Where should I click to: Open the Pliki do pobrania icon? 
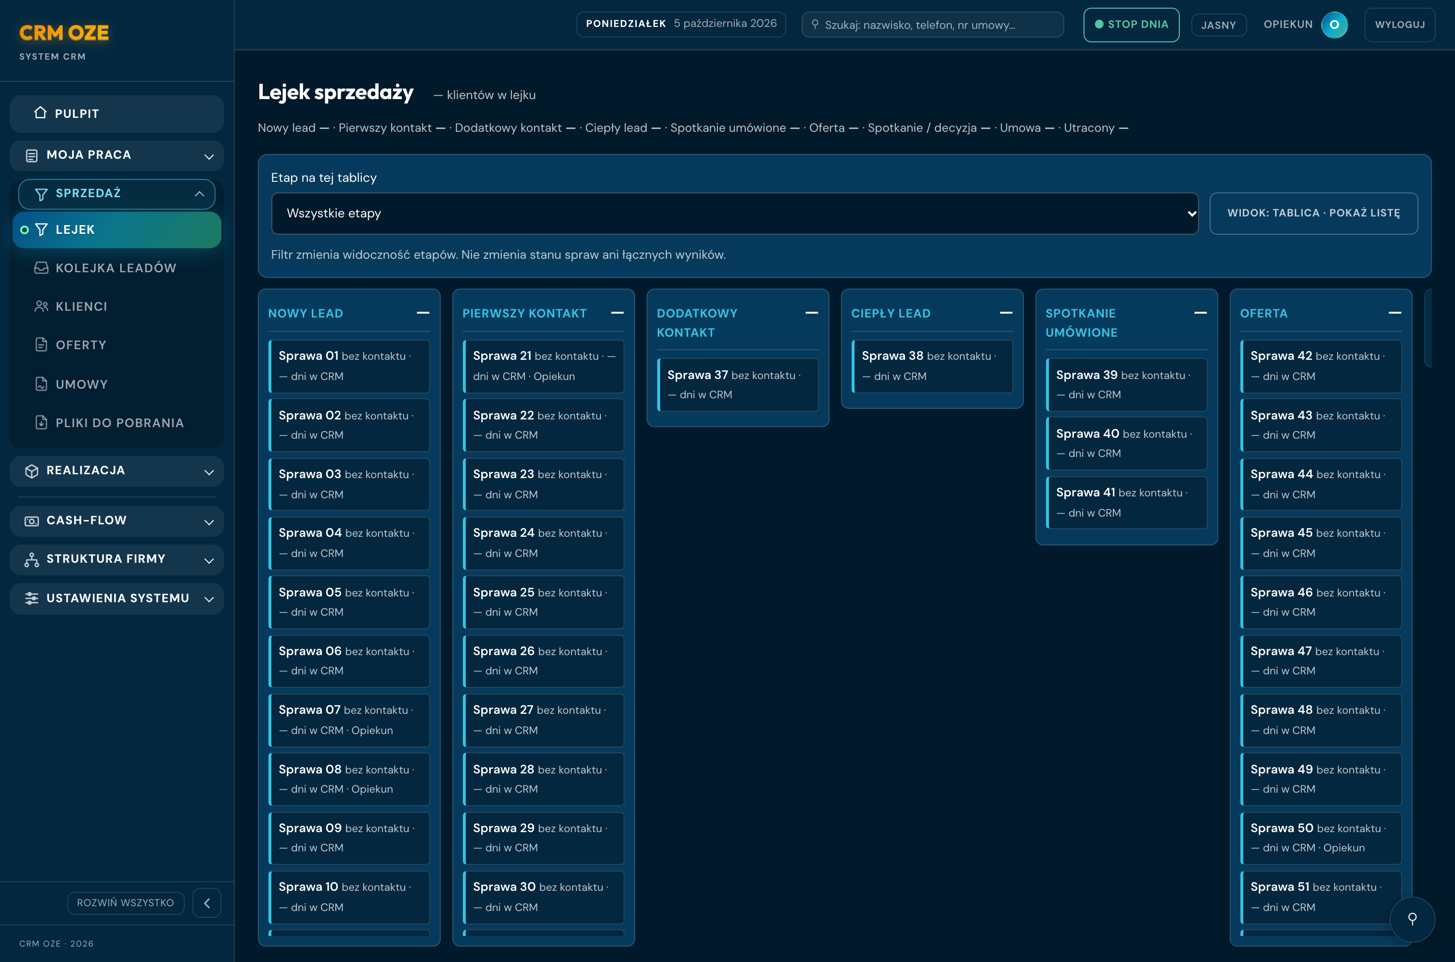click(x=41, y=423)
